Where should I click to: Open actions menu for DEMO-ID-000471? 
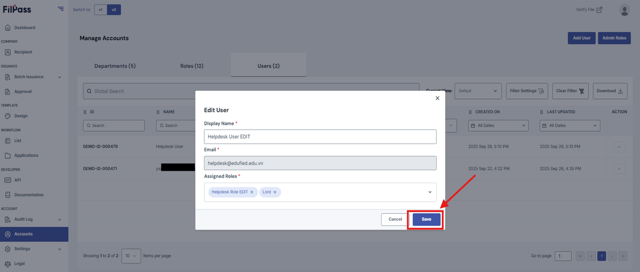pos(619,169)
